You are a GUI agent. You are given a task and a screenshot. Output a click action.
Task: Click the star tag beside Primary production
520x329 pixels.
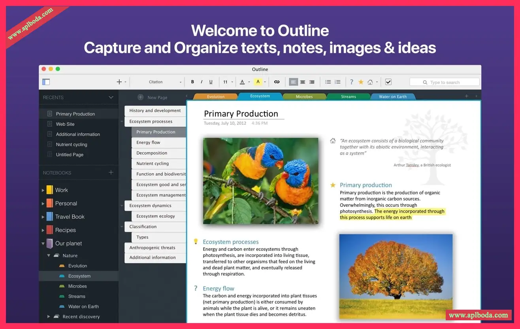click(333, 185)
